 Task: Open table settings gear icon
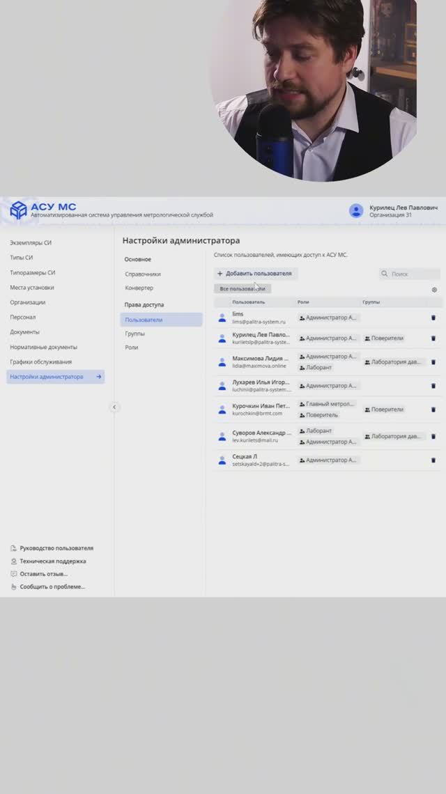coord(434,290)
